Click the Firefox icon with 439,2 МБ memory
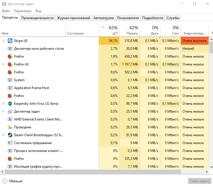Image resolution: width=213 pixels, height=187 pixels. pos(10,56)
